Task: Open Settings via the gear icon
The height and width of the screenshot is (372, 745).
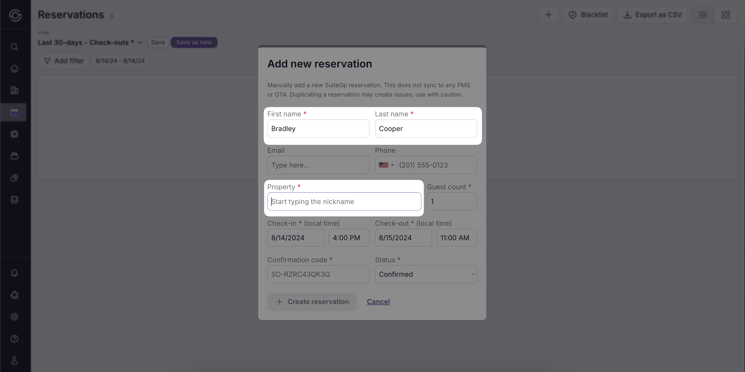Action: pyautogui.click(x=14, y=317)
